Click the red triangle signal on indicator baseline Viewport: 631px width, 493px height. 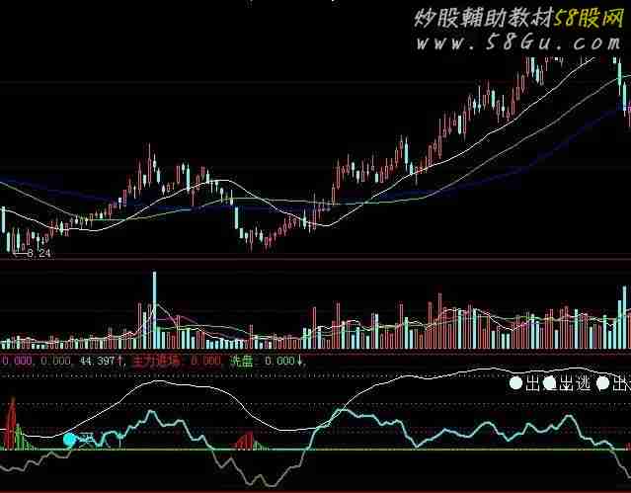[245, 441]
